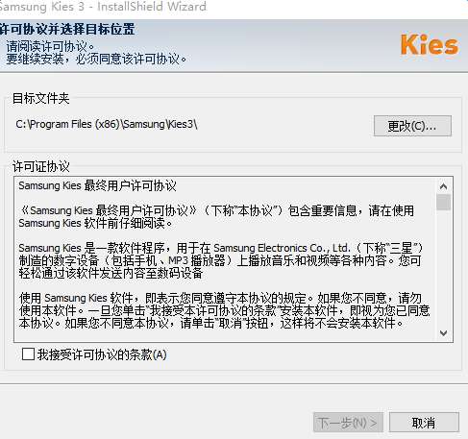Screen dimensions: 468x439
Task: Click the 我接受许可协议的条款 label text
Action: click(102, 354)
